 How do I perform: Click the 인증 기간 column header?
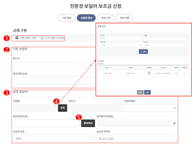163,68
